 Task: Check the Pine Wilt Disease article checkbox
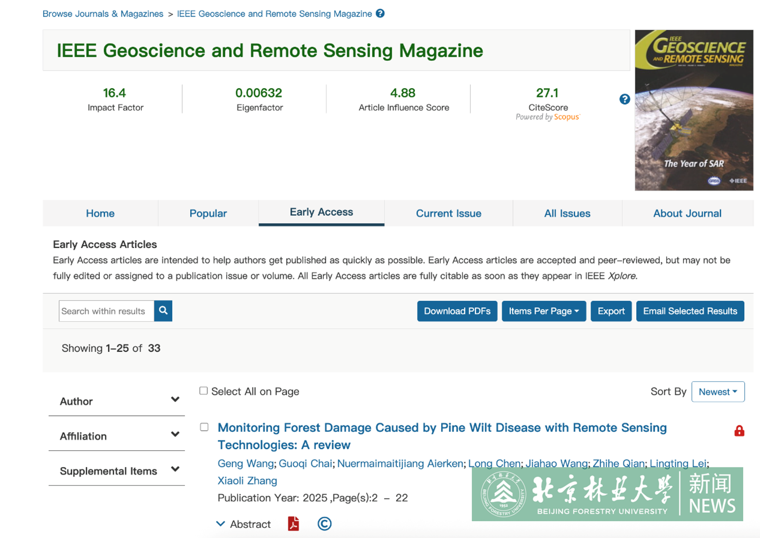click(204, 427)
